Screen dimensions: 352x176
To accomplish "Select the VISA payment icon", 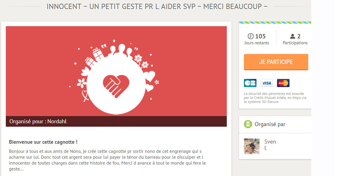I will point(267,83).
